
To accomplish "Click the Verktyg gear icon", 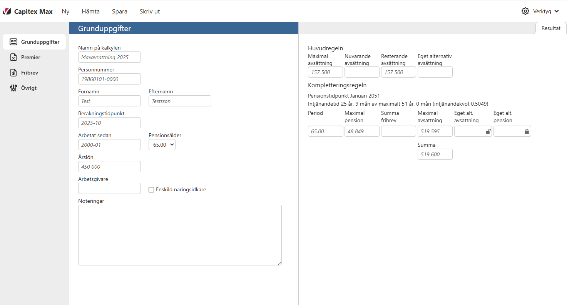I will click(x=525, y=11).
